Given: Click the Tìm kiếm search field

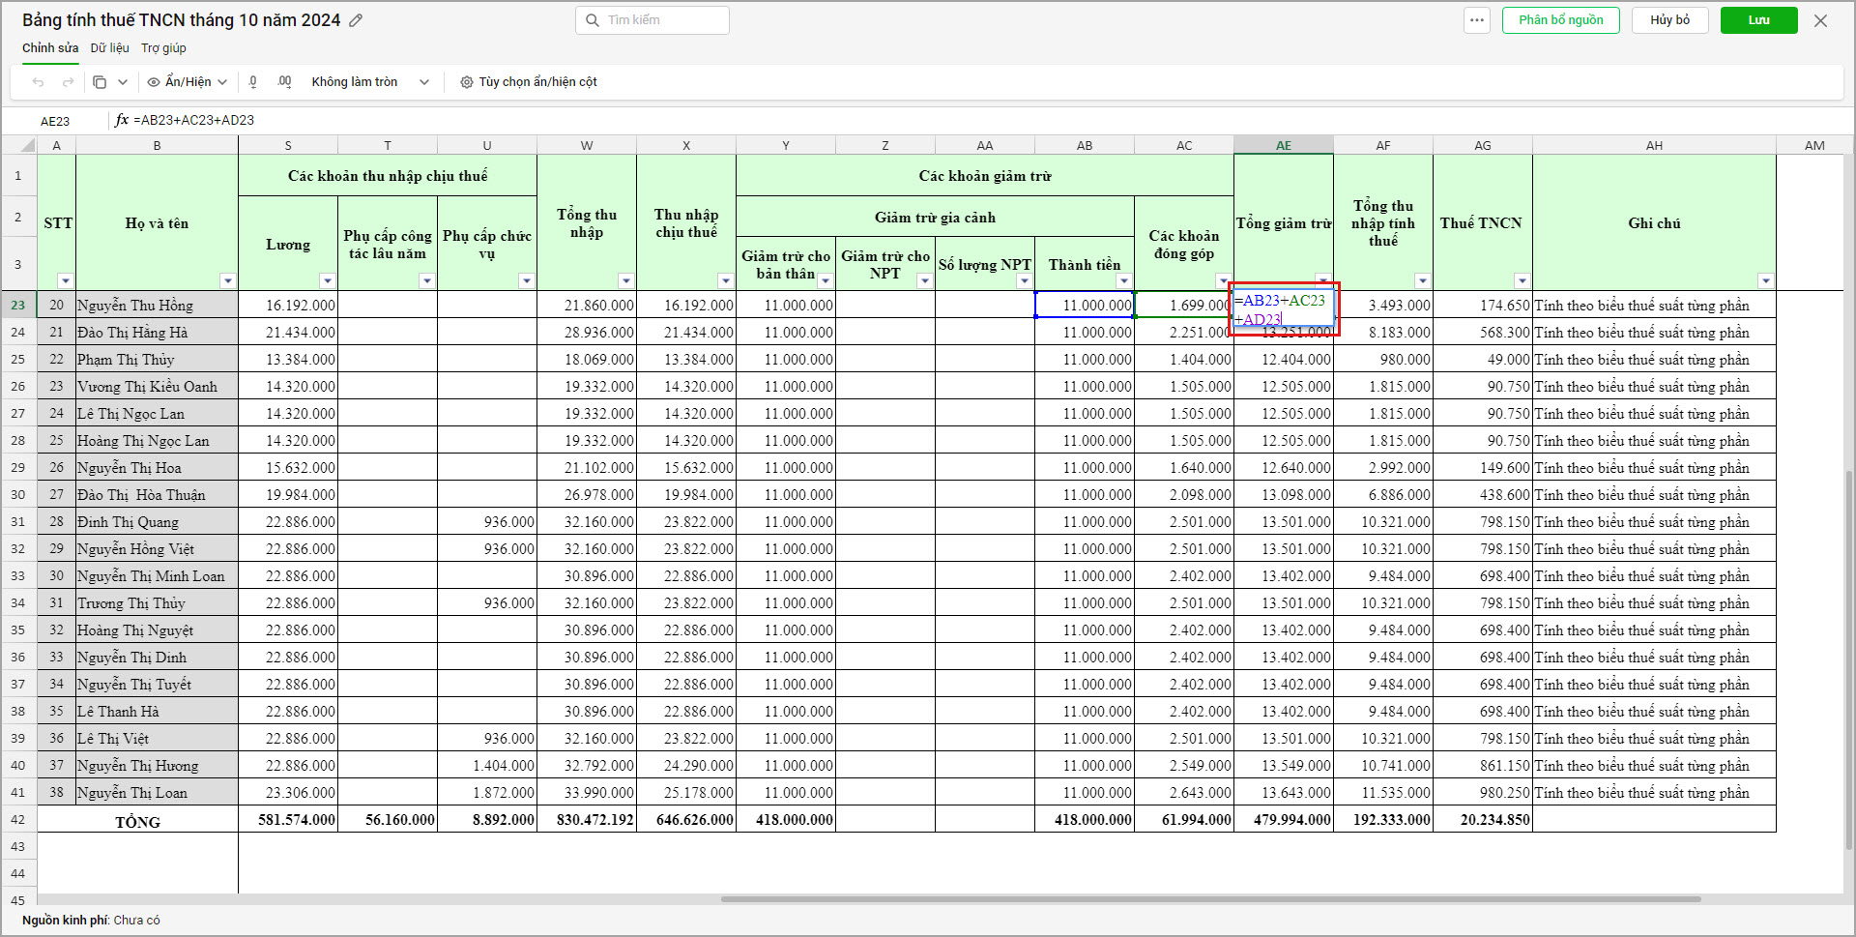Looking at the screenshot, I should coord(652,20).
